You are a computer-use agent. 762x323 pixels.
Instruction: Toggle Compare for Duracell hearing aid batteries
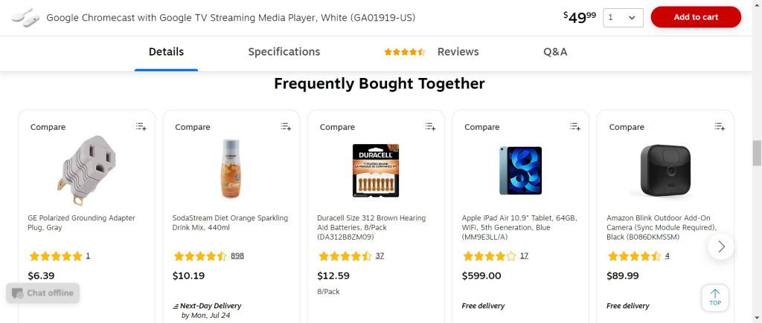(337, 127)
